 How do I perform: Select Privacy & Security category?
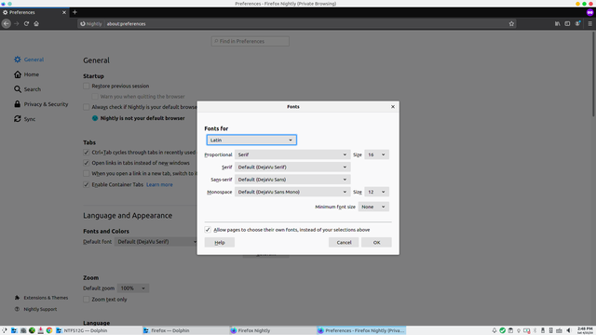pos(41,104)
